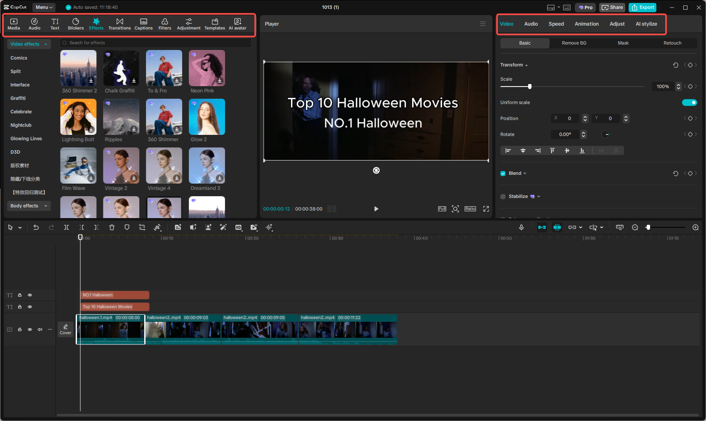Delete the selected clip with trash icon
The width and height of the screenshot is (706, 421).
pyautogui.click(x=112, y=227)
